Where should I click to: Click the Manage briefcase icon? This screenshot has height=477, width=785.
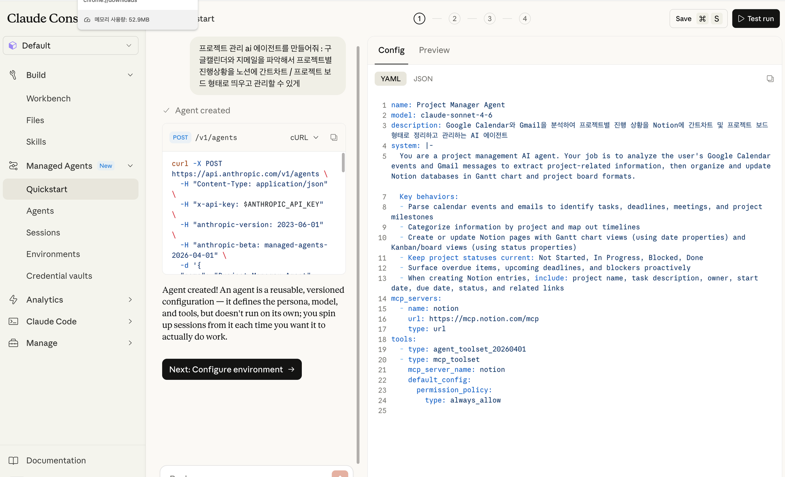13,343
